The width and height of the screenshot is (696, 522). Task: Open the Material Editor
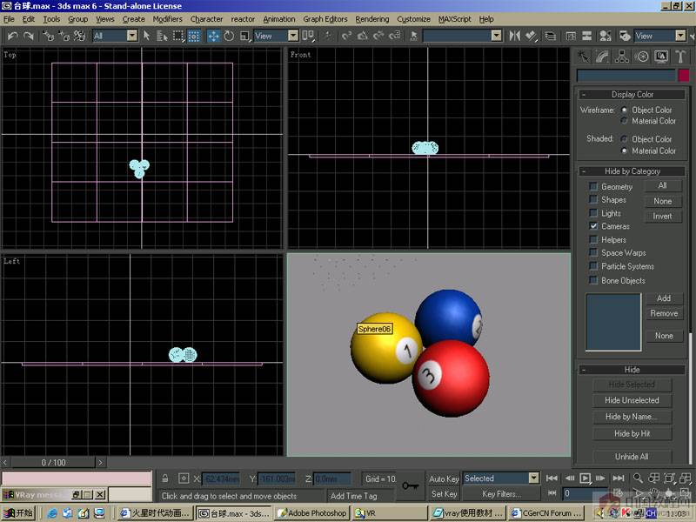[x=605, y=36]
